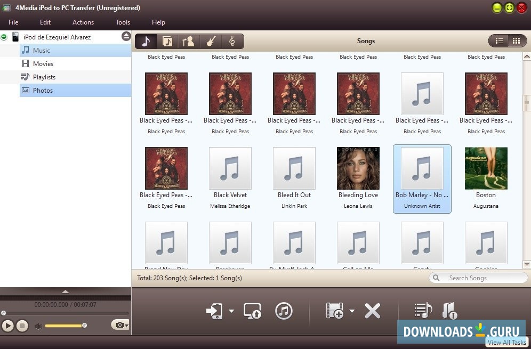Expand the snapshot camera dropdown

point(126,325)
